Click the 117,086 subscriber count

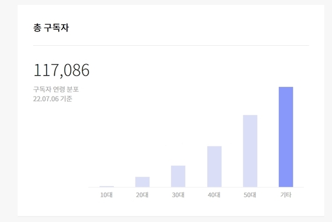(61, 70)
